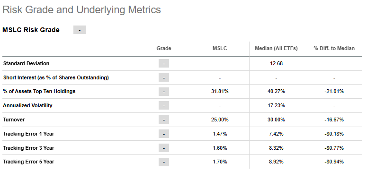Click the Risk Grade and Underlying Metrics heading
Screen dimensions: 367x171
(81, 10)
